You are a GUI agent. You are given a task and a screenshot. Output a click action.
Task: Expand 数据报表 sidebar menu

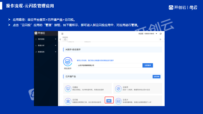click(46, 52)
